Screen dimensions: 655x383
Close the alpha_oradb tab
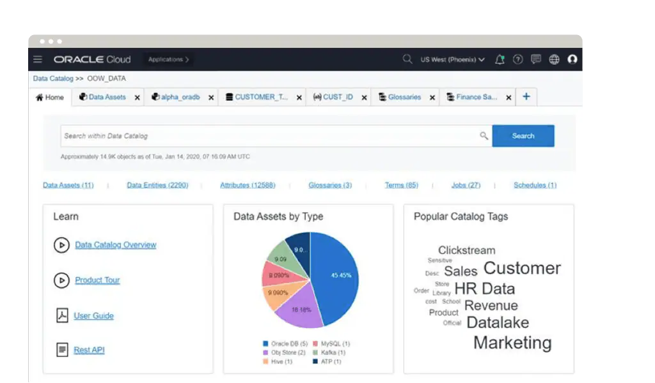[211, 98]
